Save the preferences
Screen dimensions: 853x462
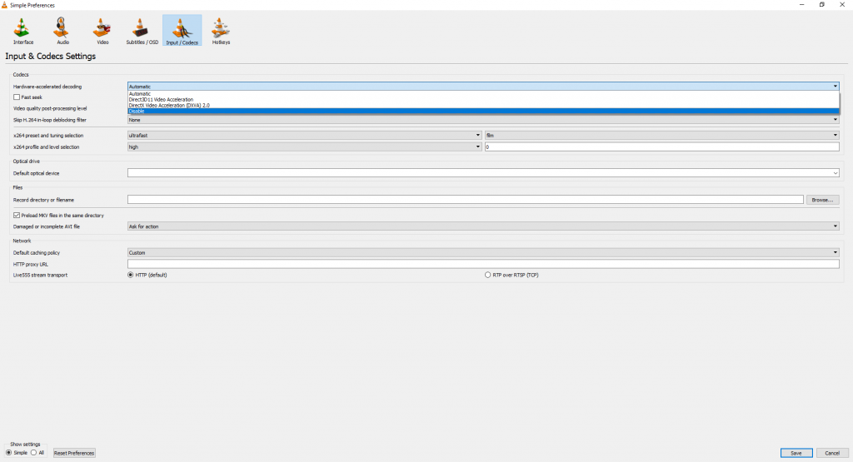796,453
